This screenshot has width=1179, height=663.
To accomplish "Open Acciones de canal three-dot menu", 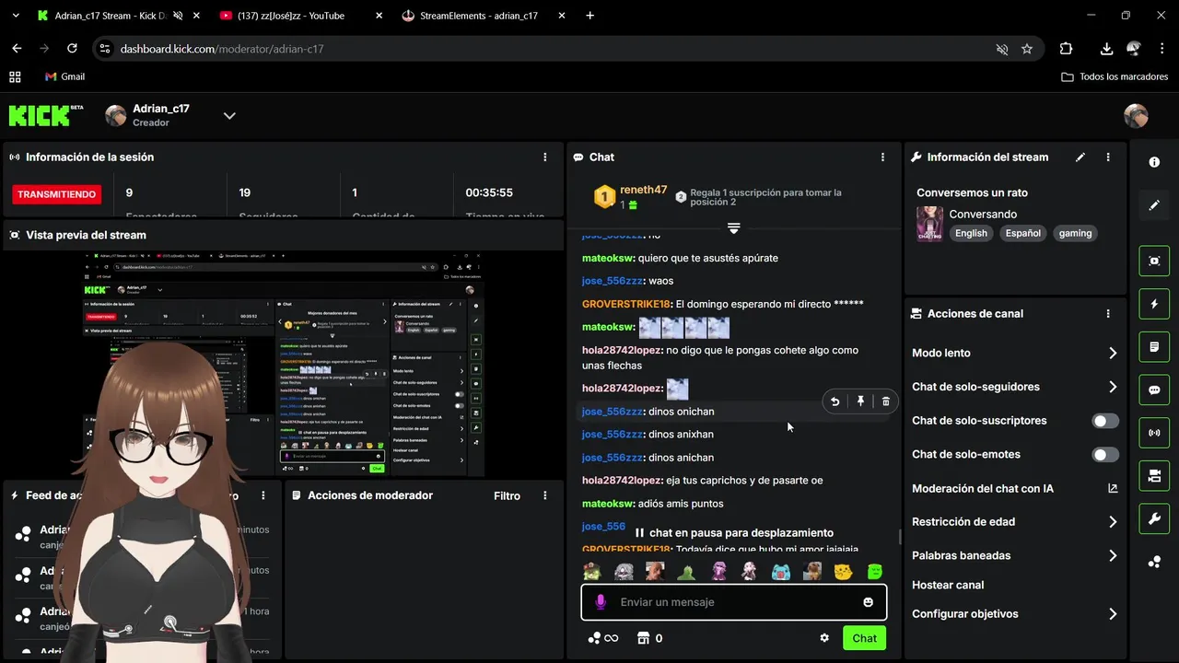I will (x=1108, y=314).
